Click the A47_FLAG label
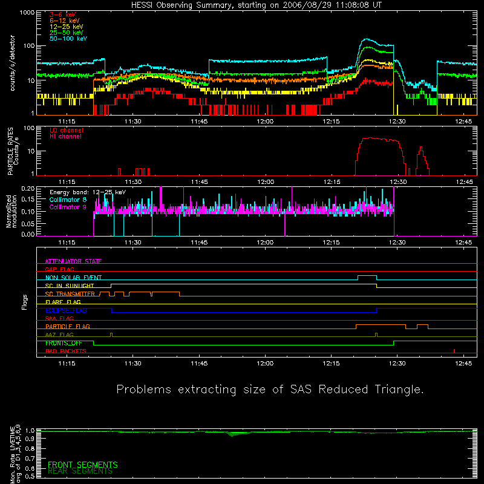484x484 pixels. [x=59, y=335]
